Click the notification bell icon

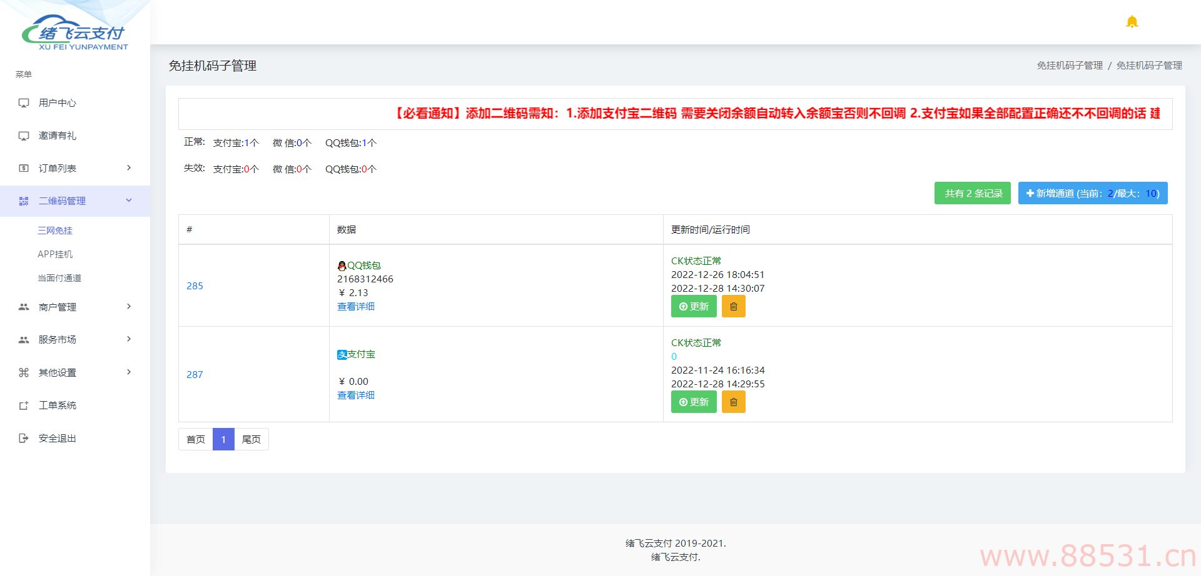point(1132,22)
